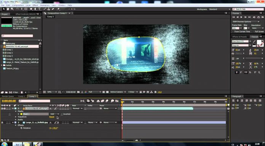The width and height of the screenshot is (265, 146).
Task: Select the Clone Stamp tool
Action: pos(49,9)
